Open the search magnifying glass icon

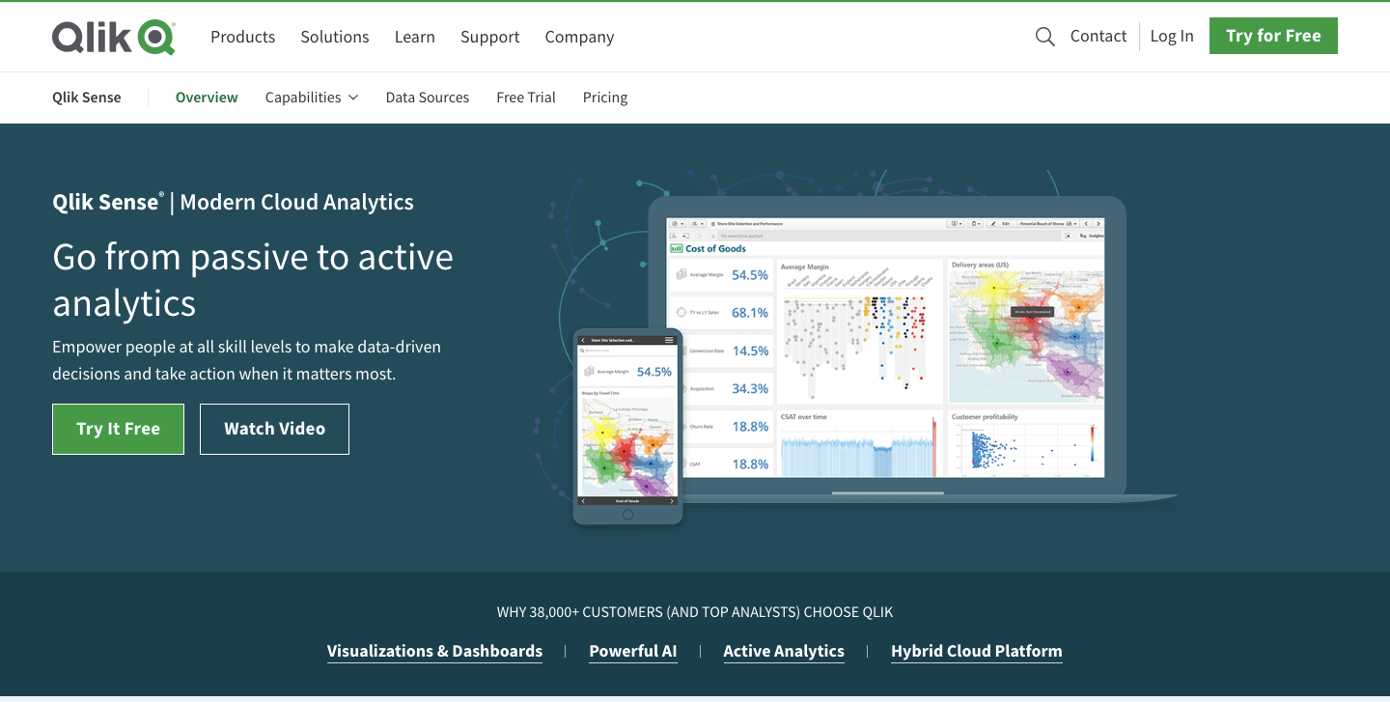[x=1044, y=36]
